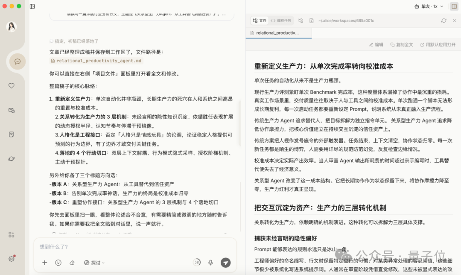Click the workspace path ~/.alice/workspaces/685a001c
The height and width of the screenshot is (275, 461).
click(x=346, y=20)
